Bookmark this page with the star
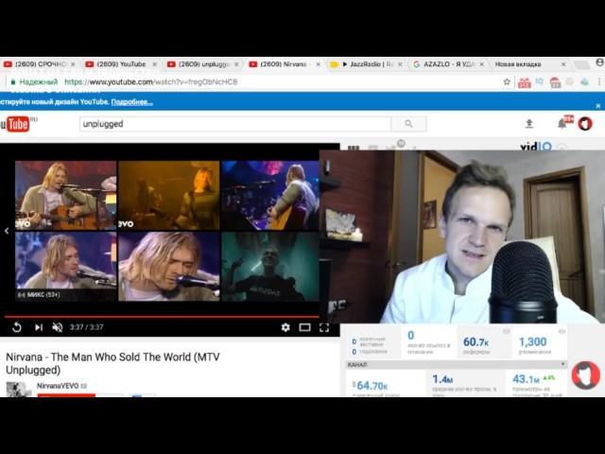Image resolution: width=605 pixels, height=454 pixels. (507, 82)
